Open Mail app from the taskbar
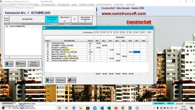Image resolution: width=195 pixels, height=110 pixels. click(95, 108)
